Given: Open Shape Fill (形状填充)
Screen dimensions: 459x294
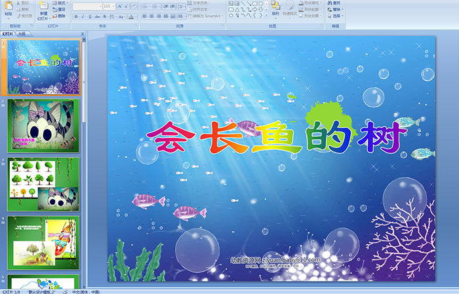Looking at the screenshot, I should (310, 3).
